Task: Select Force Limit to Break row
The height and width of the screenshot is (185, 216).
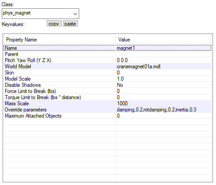Action: tap(107, 91)
